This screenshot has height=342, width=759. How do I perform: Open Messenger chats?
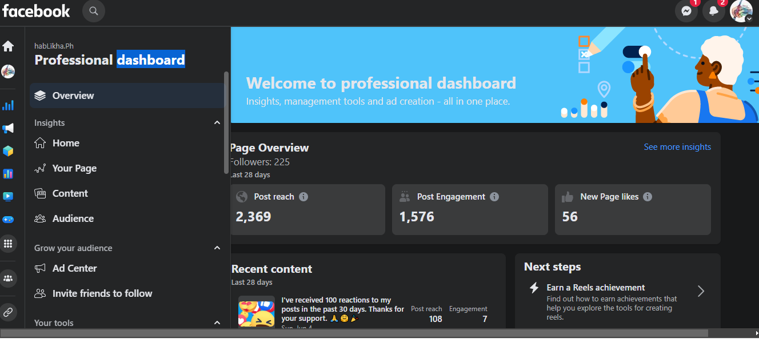coord(686,11)
